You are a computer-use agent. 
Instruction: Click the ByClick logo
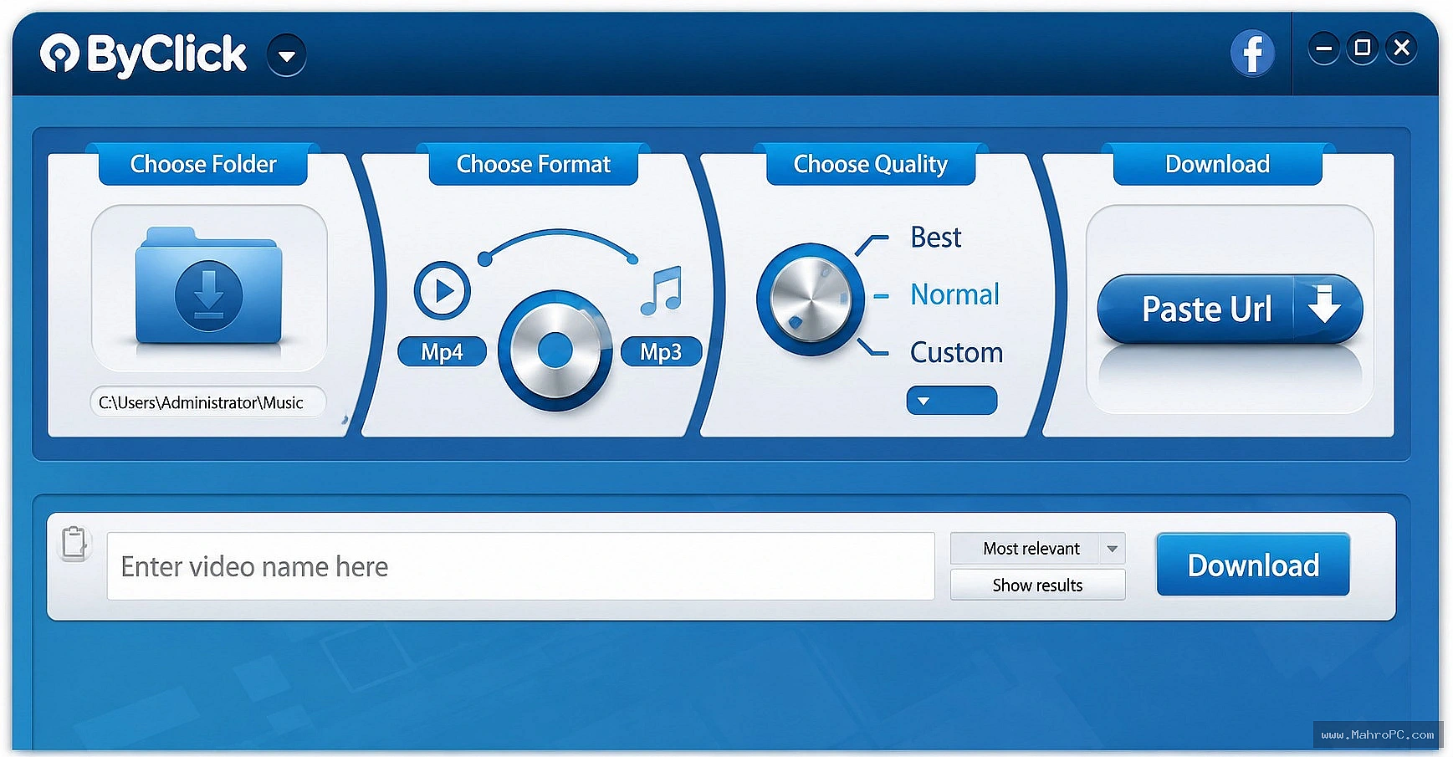pos(143,54)
